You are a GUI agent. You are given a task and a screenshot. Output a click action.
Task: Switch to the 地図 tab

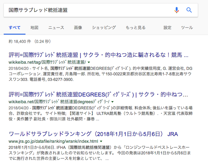pos(34,28)
